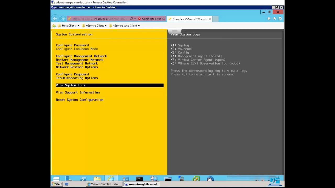Click the browser forward arrow
This screenshot has width=335, height=188.
(x=63, y=19)
